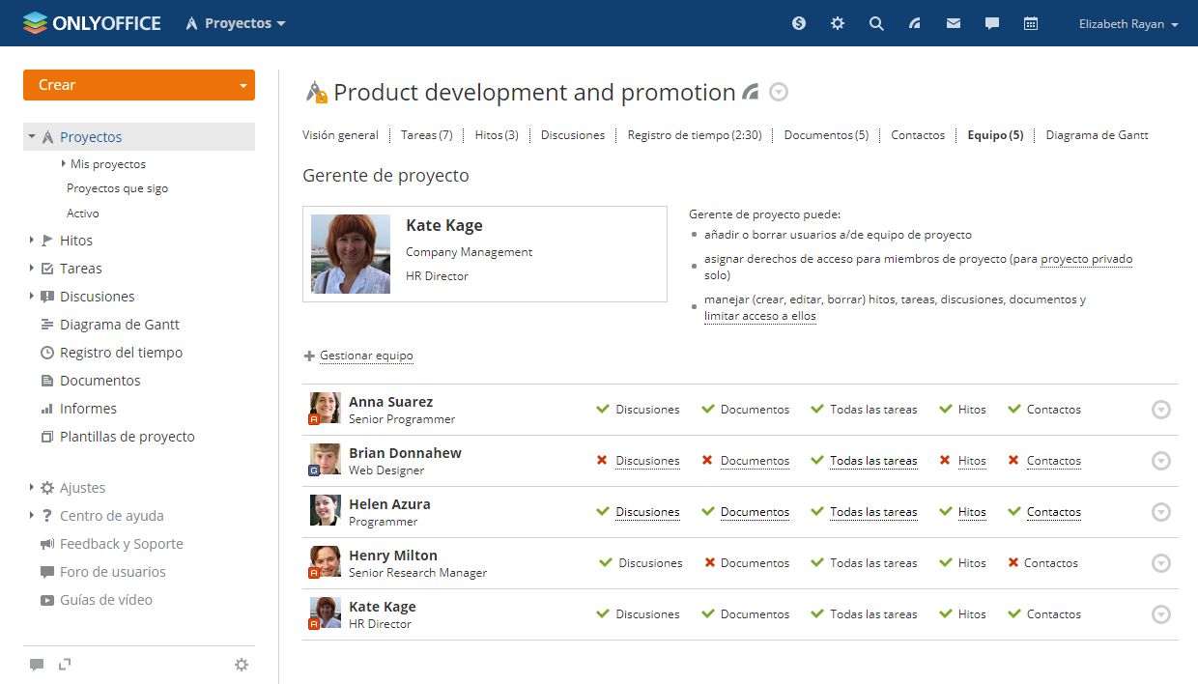Open the mail icon in header

pos(954,23)
